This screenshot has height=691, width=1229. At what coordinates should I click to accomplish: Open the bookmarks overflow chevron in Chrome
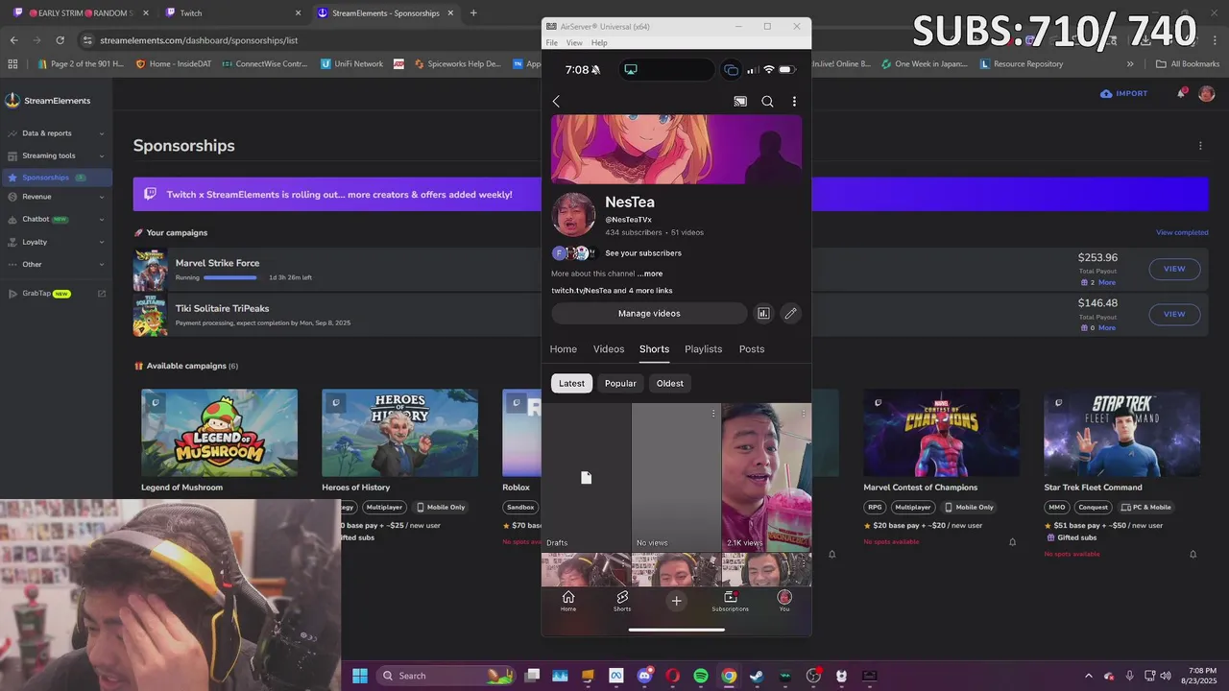coord(1130,64)
